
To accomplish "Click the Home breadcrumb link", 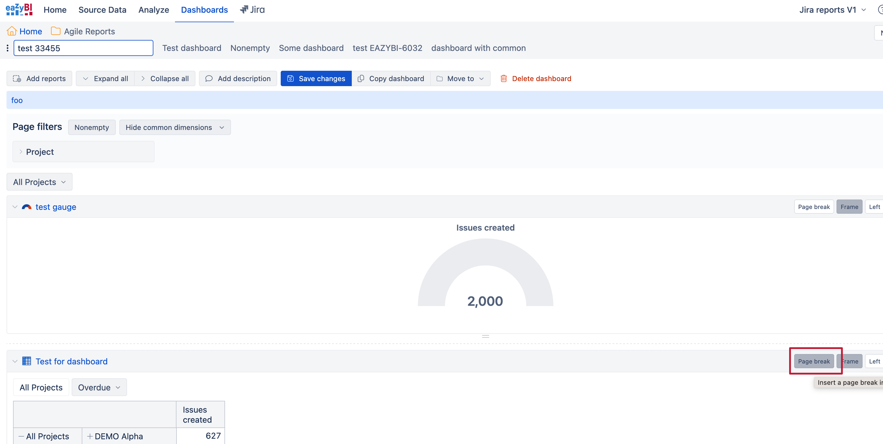I will click(30, 31).
